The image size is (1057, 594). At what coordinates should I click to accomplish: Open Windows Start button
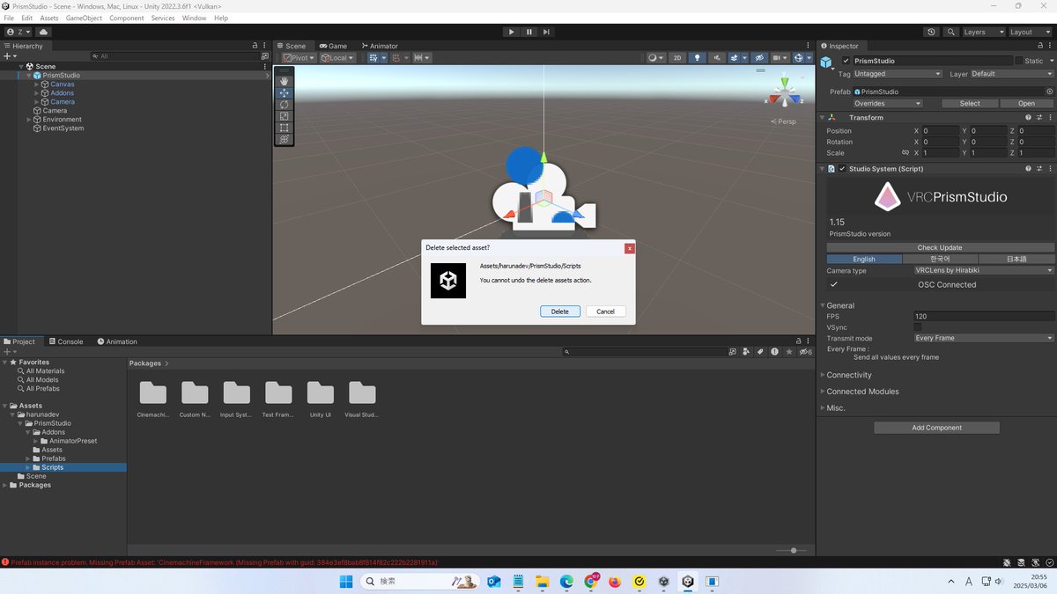346,582
